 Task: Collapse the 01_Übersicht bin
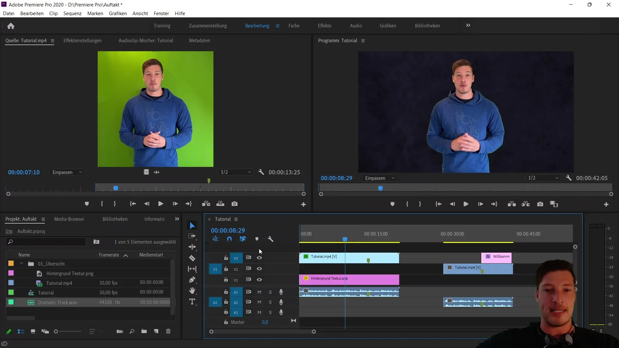tap(21, 264)
